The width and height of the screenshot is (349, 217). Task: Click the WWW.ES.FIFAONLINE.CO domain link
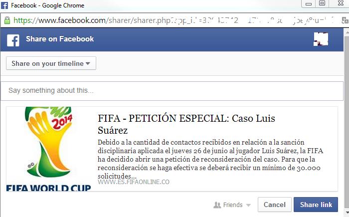pos(134,182)
